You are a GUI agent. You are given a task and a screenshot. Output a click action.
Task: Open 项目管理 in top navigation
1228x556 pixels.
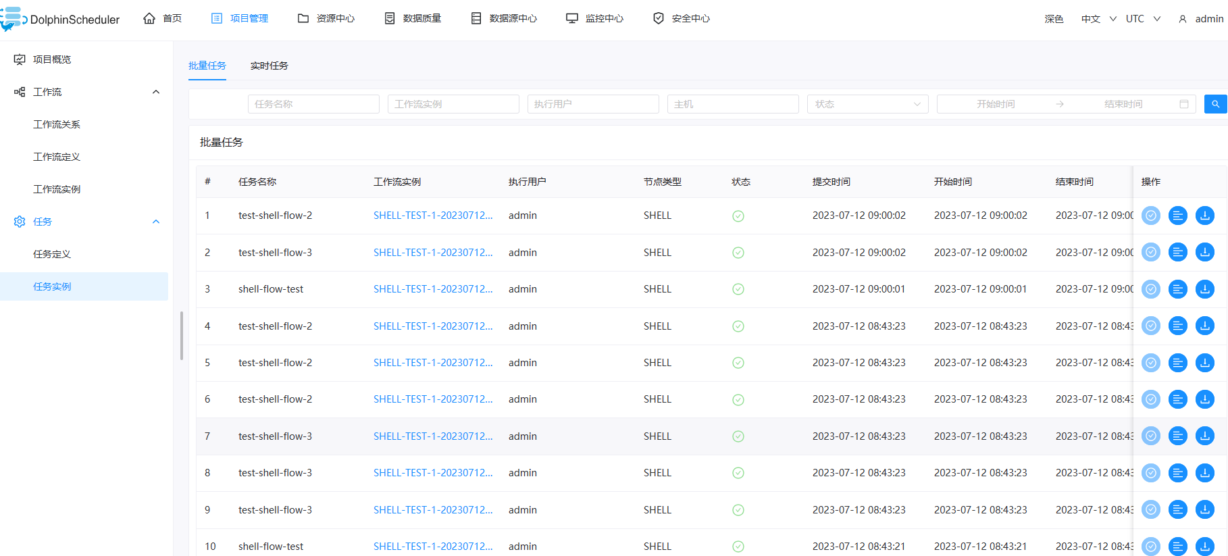(x=240, y=18)
